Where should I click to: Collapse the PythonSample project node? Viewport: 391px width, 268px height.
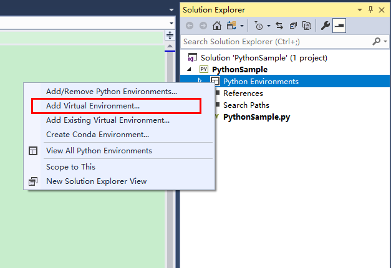(190, 69)
